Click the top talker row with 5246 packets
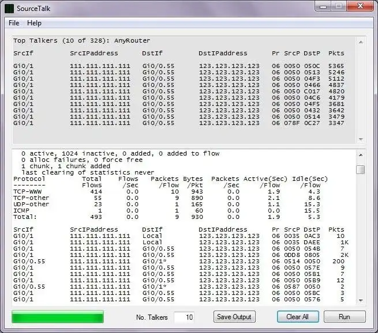Image resolution: width=378 pixels, height=333 pixels. 179,72
